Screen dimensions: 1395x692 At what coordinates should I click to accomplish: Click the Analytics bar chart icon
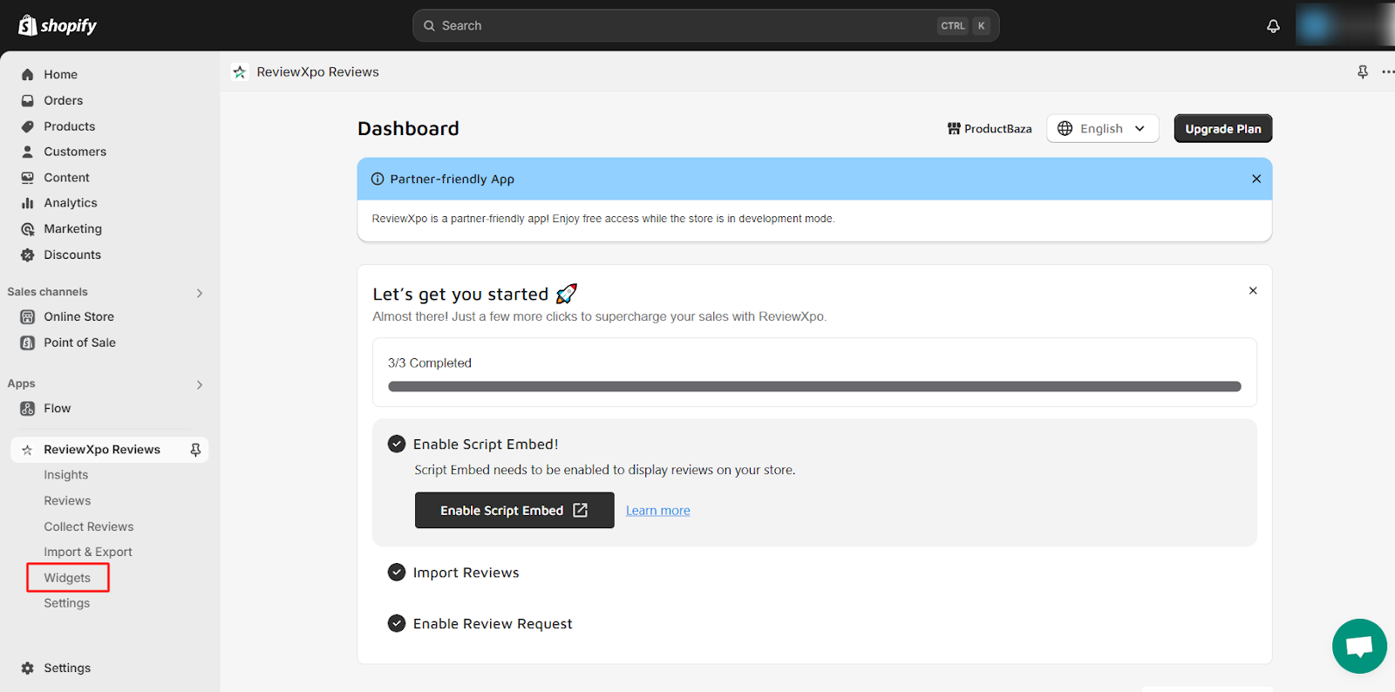click(x=28, y=203)
